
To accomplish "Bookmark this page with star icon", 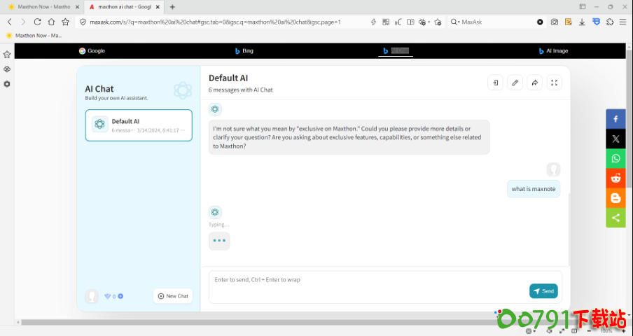I will (x=65, y=22).
